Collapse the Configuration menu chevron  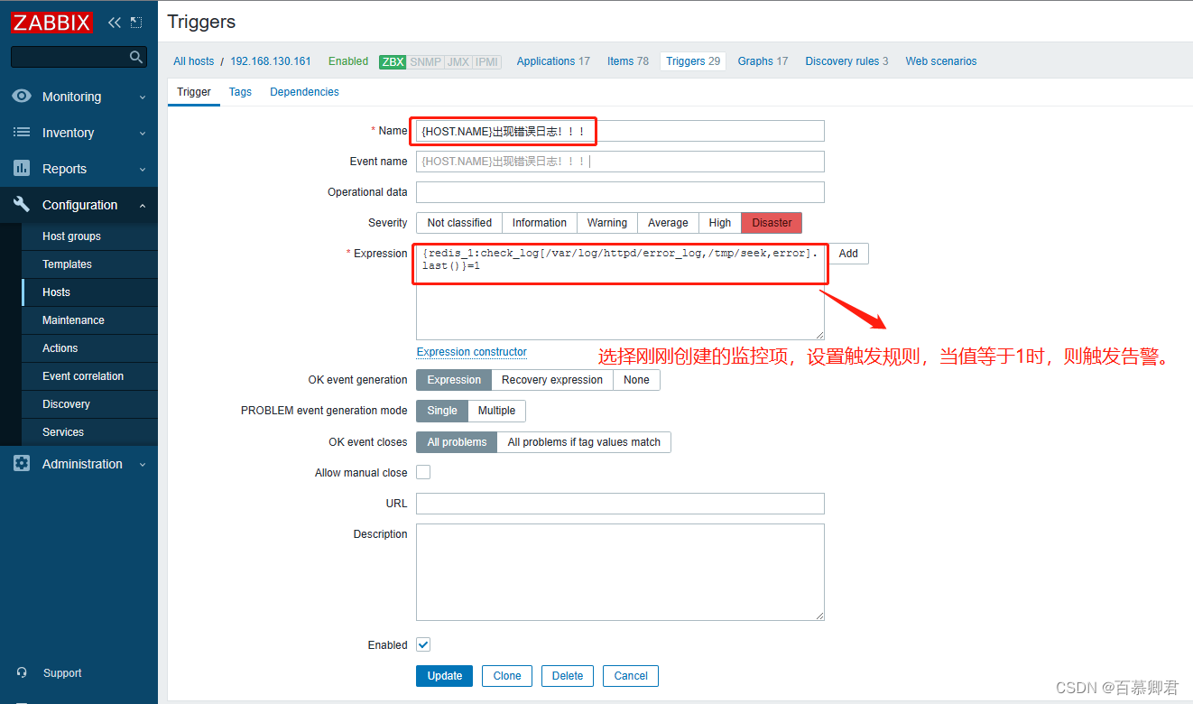(143, 205)
